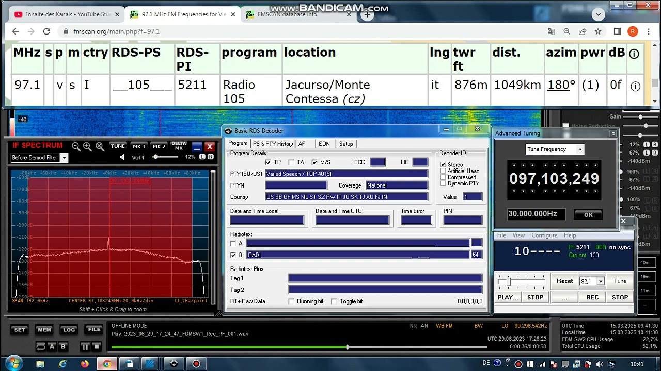This screenshot has height=371, width=661.
Task: Open the Help menu in RDS tuner window
Action: (570, 235)
